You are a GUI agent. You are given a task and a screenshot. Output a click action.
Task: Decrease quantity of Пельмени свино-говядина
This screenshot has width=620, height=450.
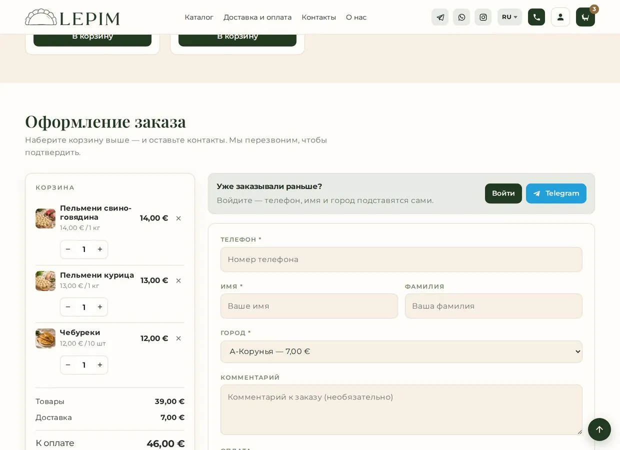tap(68, 249)
